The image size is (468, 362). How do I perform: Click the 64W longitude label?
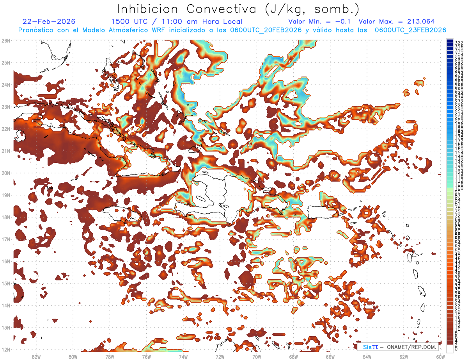[367, 357]
